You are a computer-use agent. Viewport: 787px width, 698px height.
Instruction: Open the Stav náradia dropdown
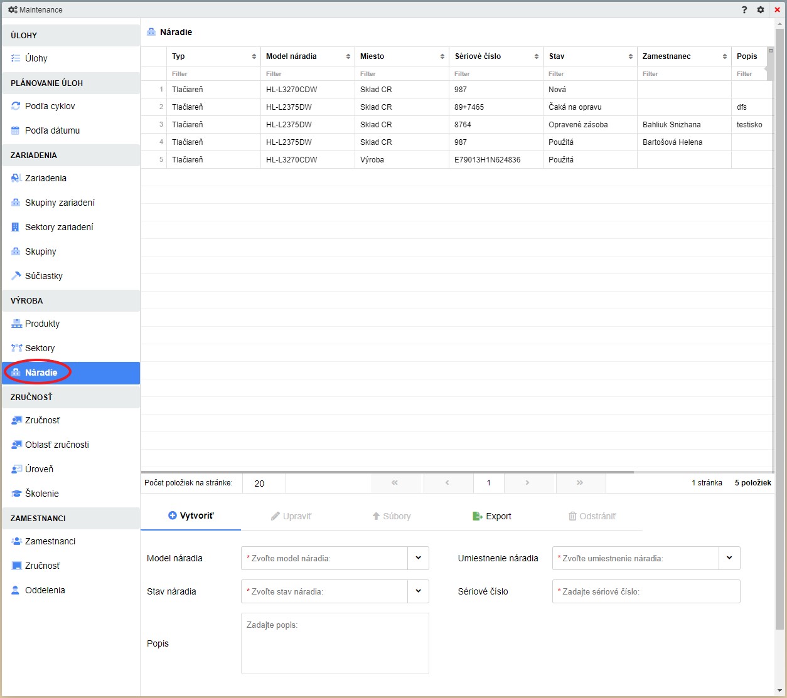418,591
